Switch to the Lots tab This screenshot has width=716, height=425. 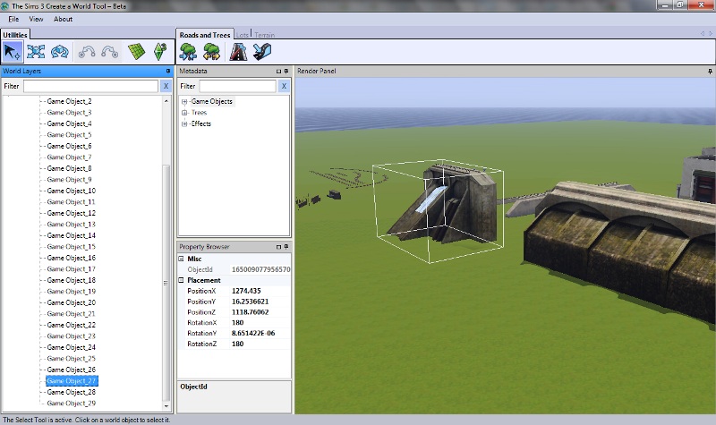[243, 35]
